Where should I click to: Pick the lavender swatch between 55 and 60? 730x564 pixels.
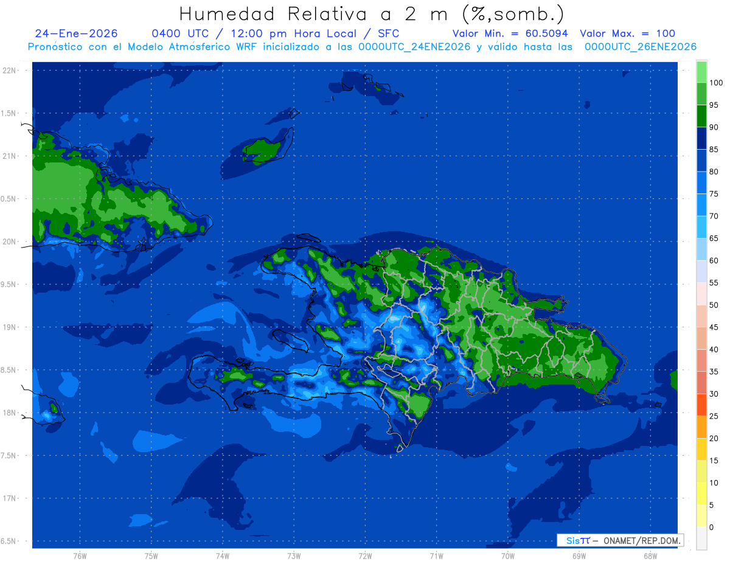(701, 271)
